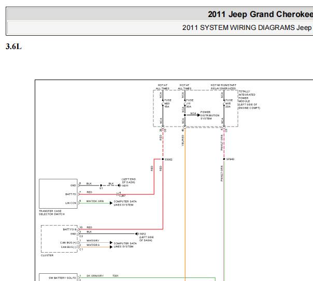The width and height of the screenshot is (313, 281).
Task: Click the "S3002" splice label
Action: pyautogui.click(x=168, y=160)
